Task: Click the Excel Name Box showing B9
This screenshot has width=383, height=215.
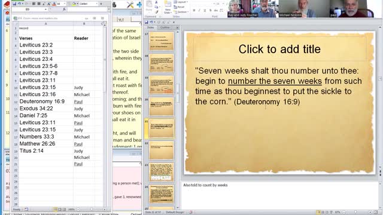Action: pos(29,10)
